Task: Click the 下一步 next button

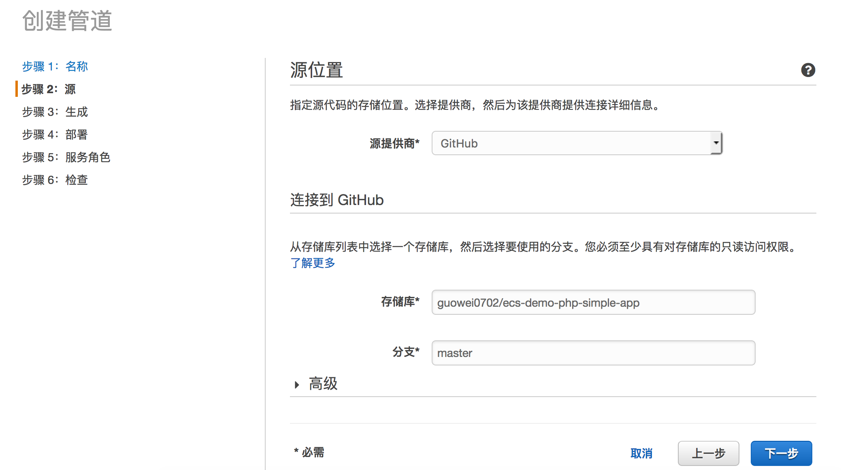Action: click(781, 453)
